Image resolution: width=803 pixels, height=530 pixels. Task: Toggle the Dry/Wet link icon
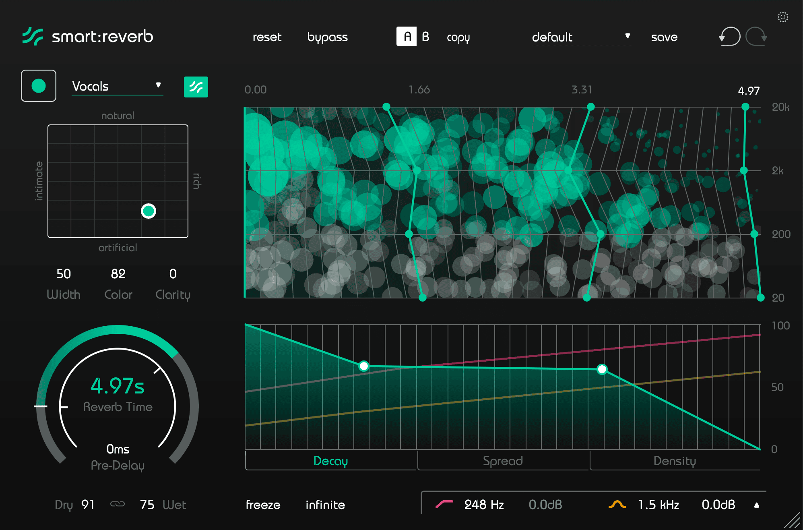tap(118, 504)
